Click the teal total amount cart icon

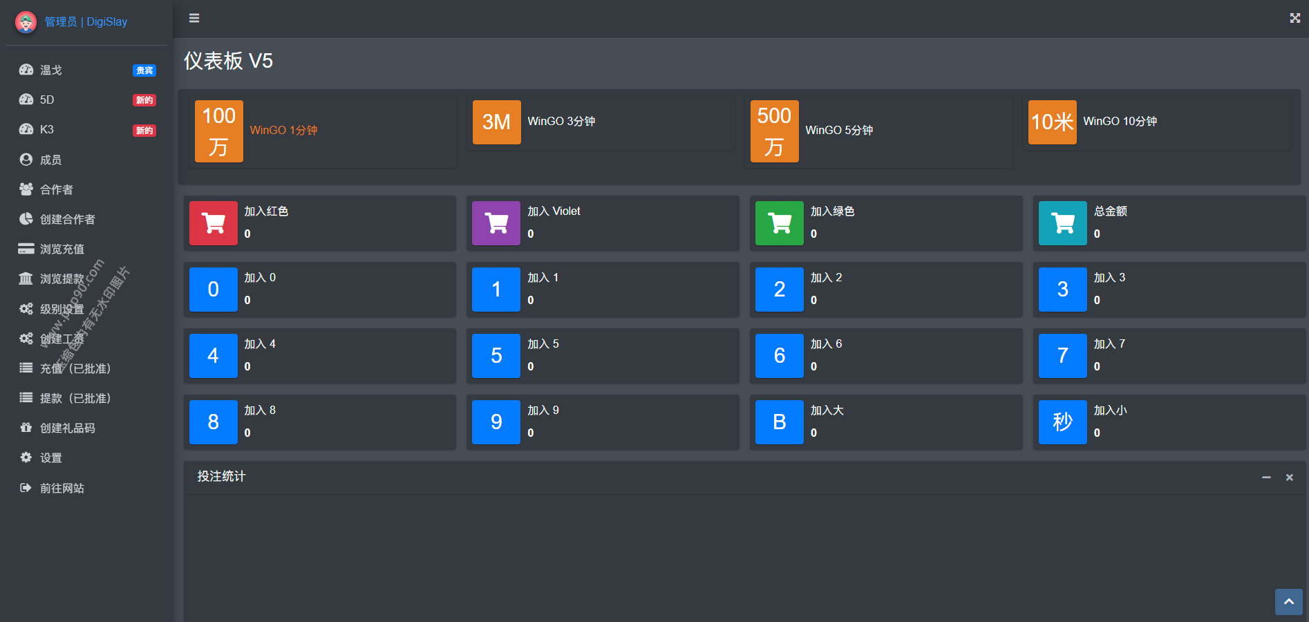point(1062,223)
